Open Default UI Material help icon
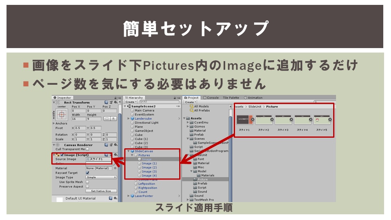The height and width of the screenshot is (220, 391). coord(111,198)
